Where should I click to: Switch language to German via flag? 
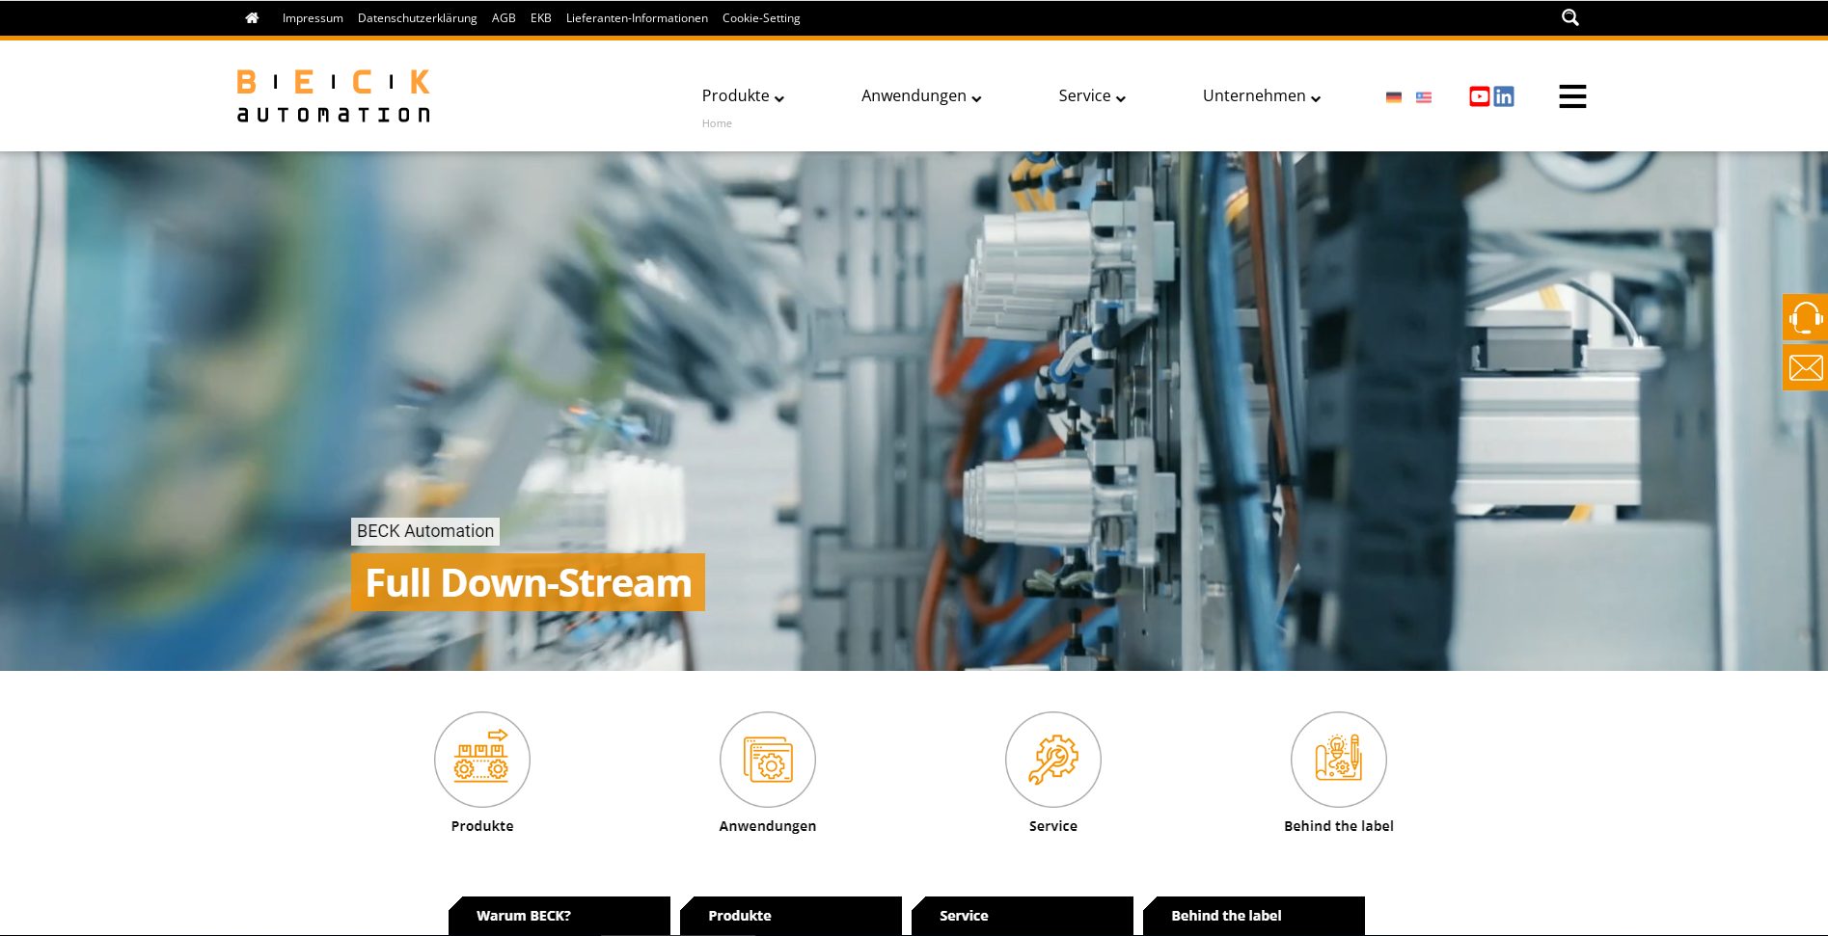coord(1393,96)
